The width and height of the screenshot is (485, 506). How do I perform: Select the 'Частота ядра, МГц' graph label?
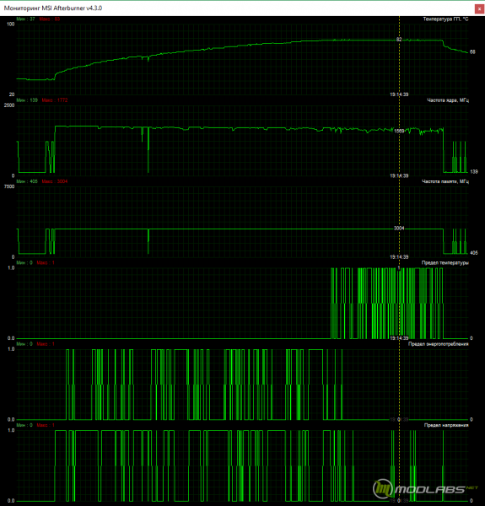coord(448,100)
